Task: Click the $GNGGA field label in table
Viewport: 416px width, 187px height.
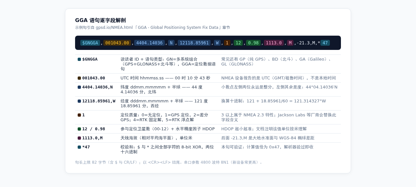Action: click(90, 59)
